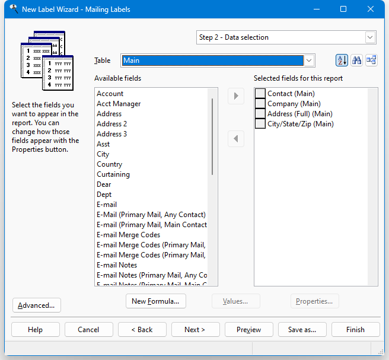389x360 pixels.
Task: Select City/State/Zip (Main) text entry
Action: click(301, 124)
